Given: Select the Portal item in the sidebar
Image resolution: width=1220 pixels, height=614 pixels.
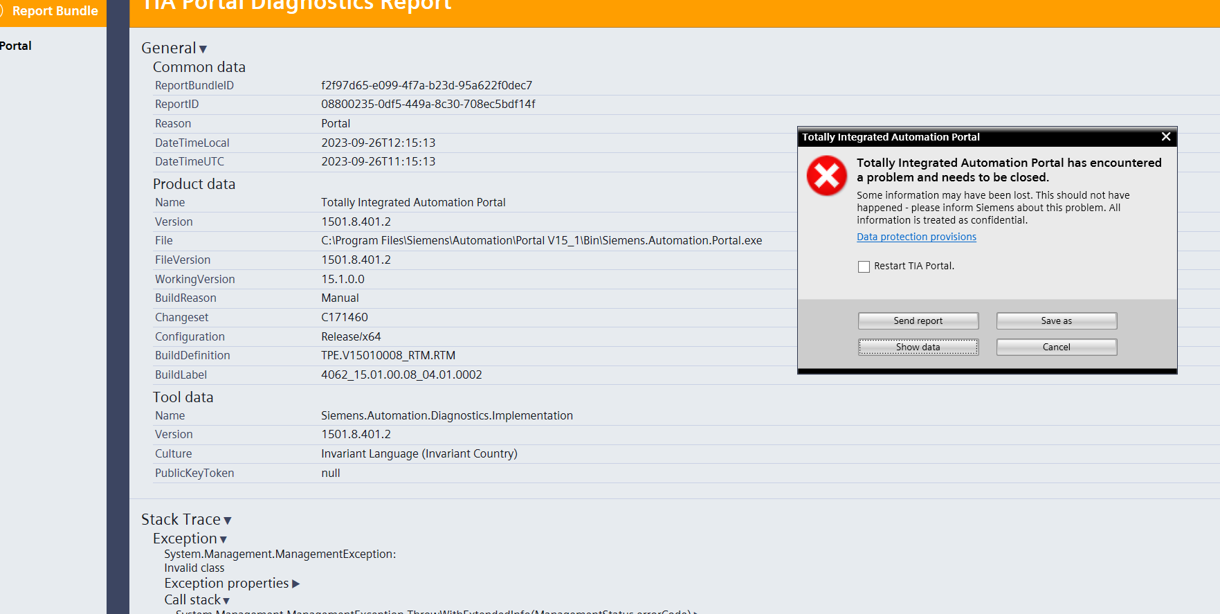Looking at the screenshot, I should 15,46.
